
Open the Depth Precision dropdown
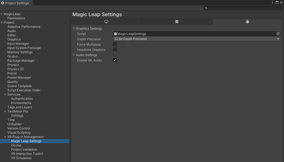point(197,39)
